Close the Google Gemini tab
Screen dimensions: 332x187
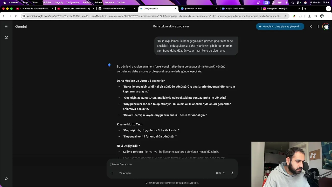(x=176, y=9)
